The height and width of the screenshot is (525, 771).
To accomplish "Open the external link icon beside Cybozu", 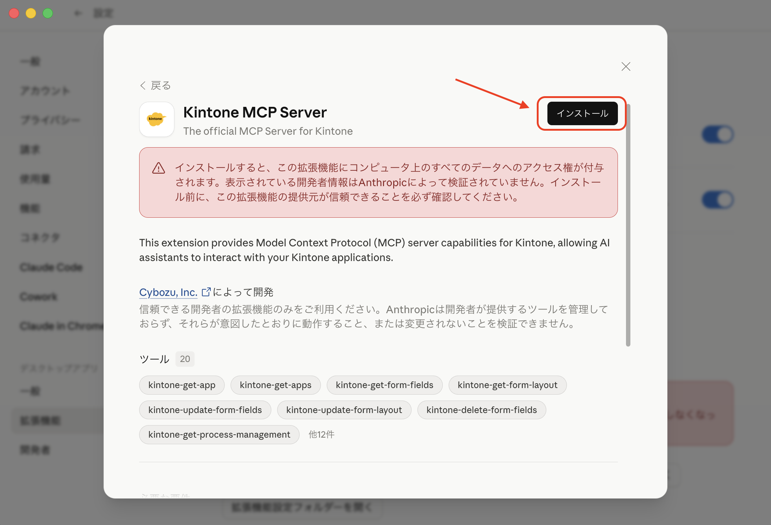I will click(x=206, y=292).
